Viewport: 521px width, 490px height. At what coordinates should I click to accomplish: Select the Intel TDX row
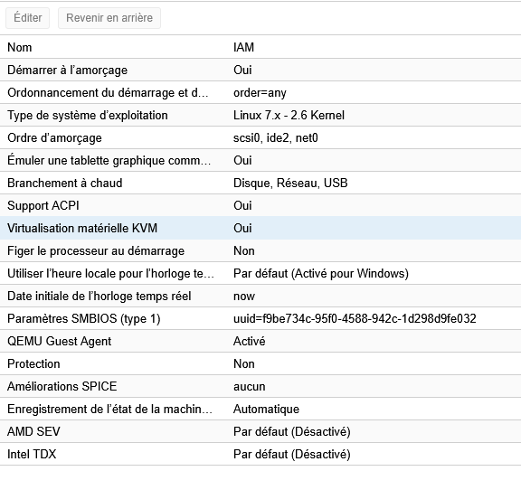tap(260, 454)
